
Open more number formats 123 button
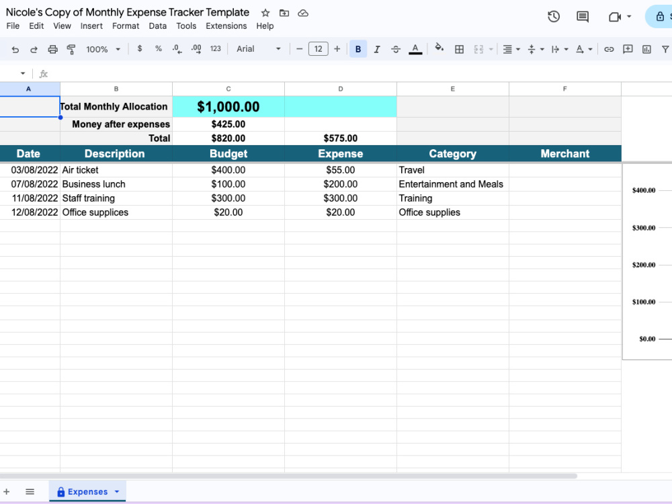(x=216, y=49)
